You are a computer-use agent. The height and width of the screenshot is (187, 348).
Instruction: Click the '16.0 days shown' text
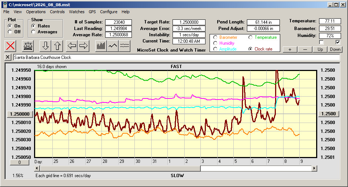[x=52, y=67]
